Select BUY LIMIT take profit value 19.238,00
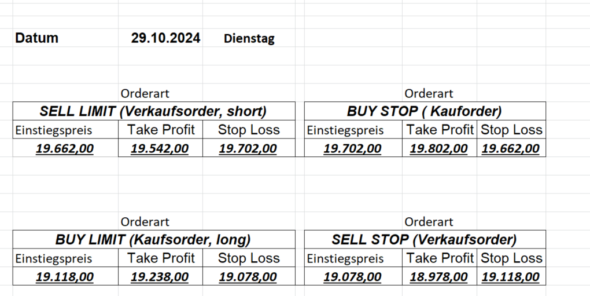The image size is (590, 296). coord(160,277)
